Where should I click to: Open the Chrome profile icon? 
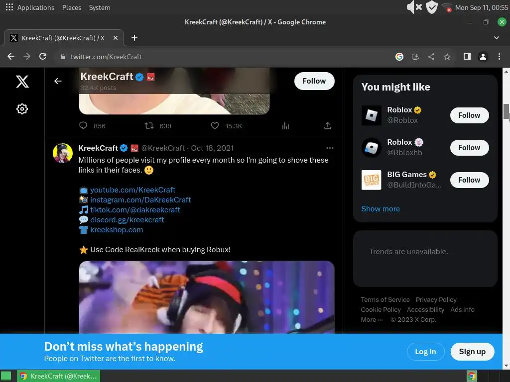[483, 57]
